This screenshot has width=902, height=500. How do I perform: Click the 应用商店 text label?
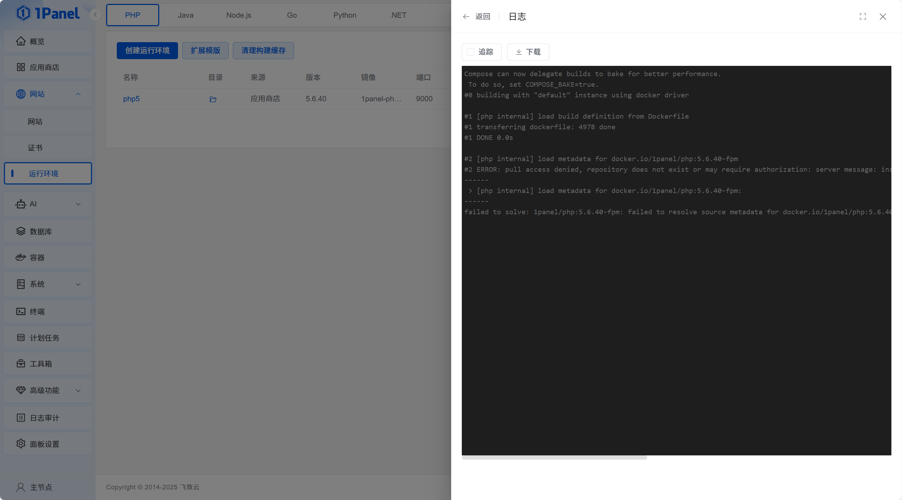coord(45,67)
